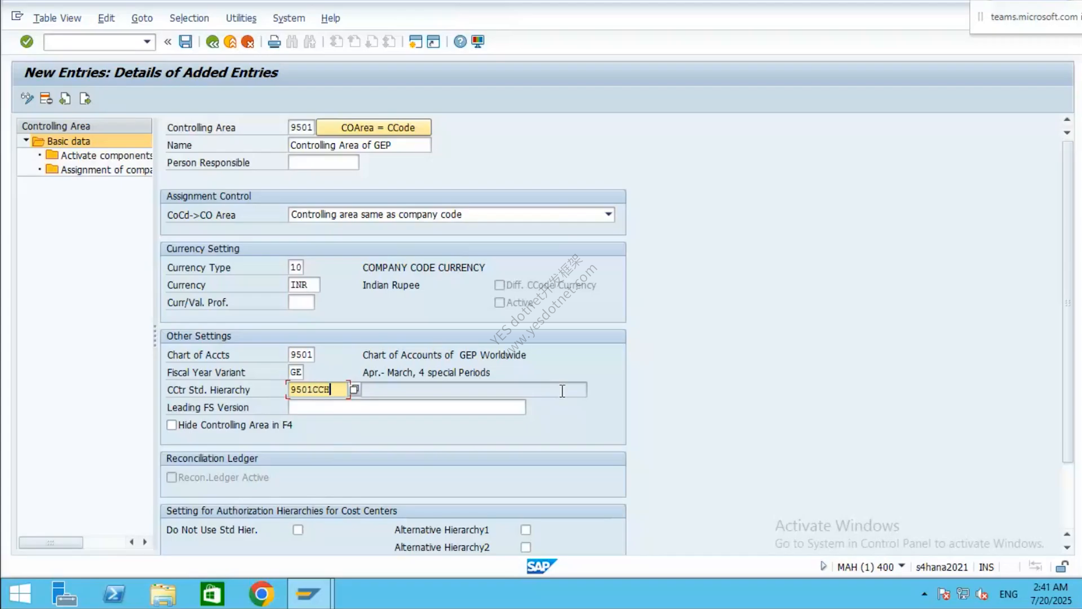This screenshot has height=609, width=1082.
Task: Expand the command field dropdown arrow
Action: point(147,42)
